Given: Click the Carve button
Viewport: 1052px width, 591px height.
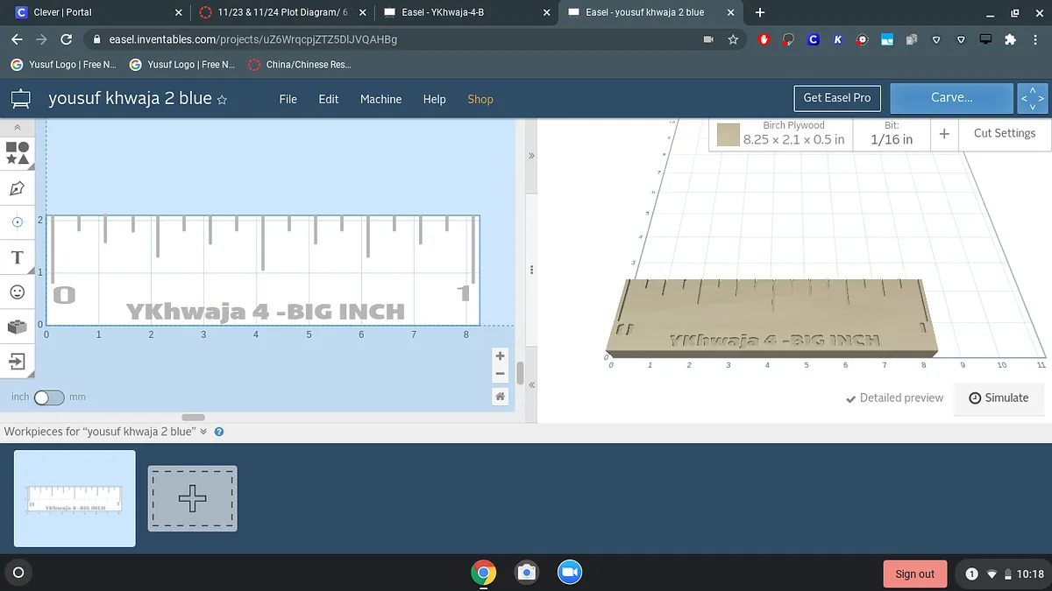Looking at the screenshot, I should point(952,98).
